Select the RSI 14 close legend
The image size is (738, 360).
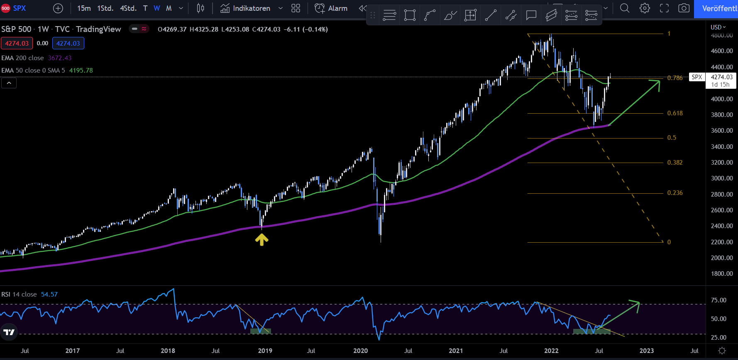19,294
